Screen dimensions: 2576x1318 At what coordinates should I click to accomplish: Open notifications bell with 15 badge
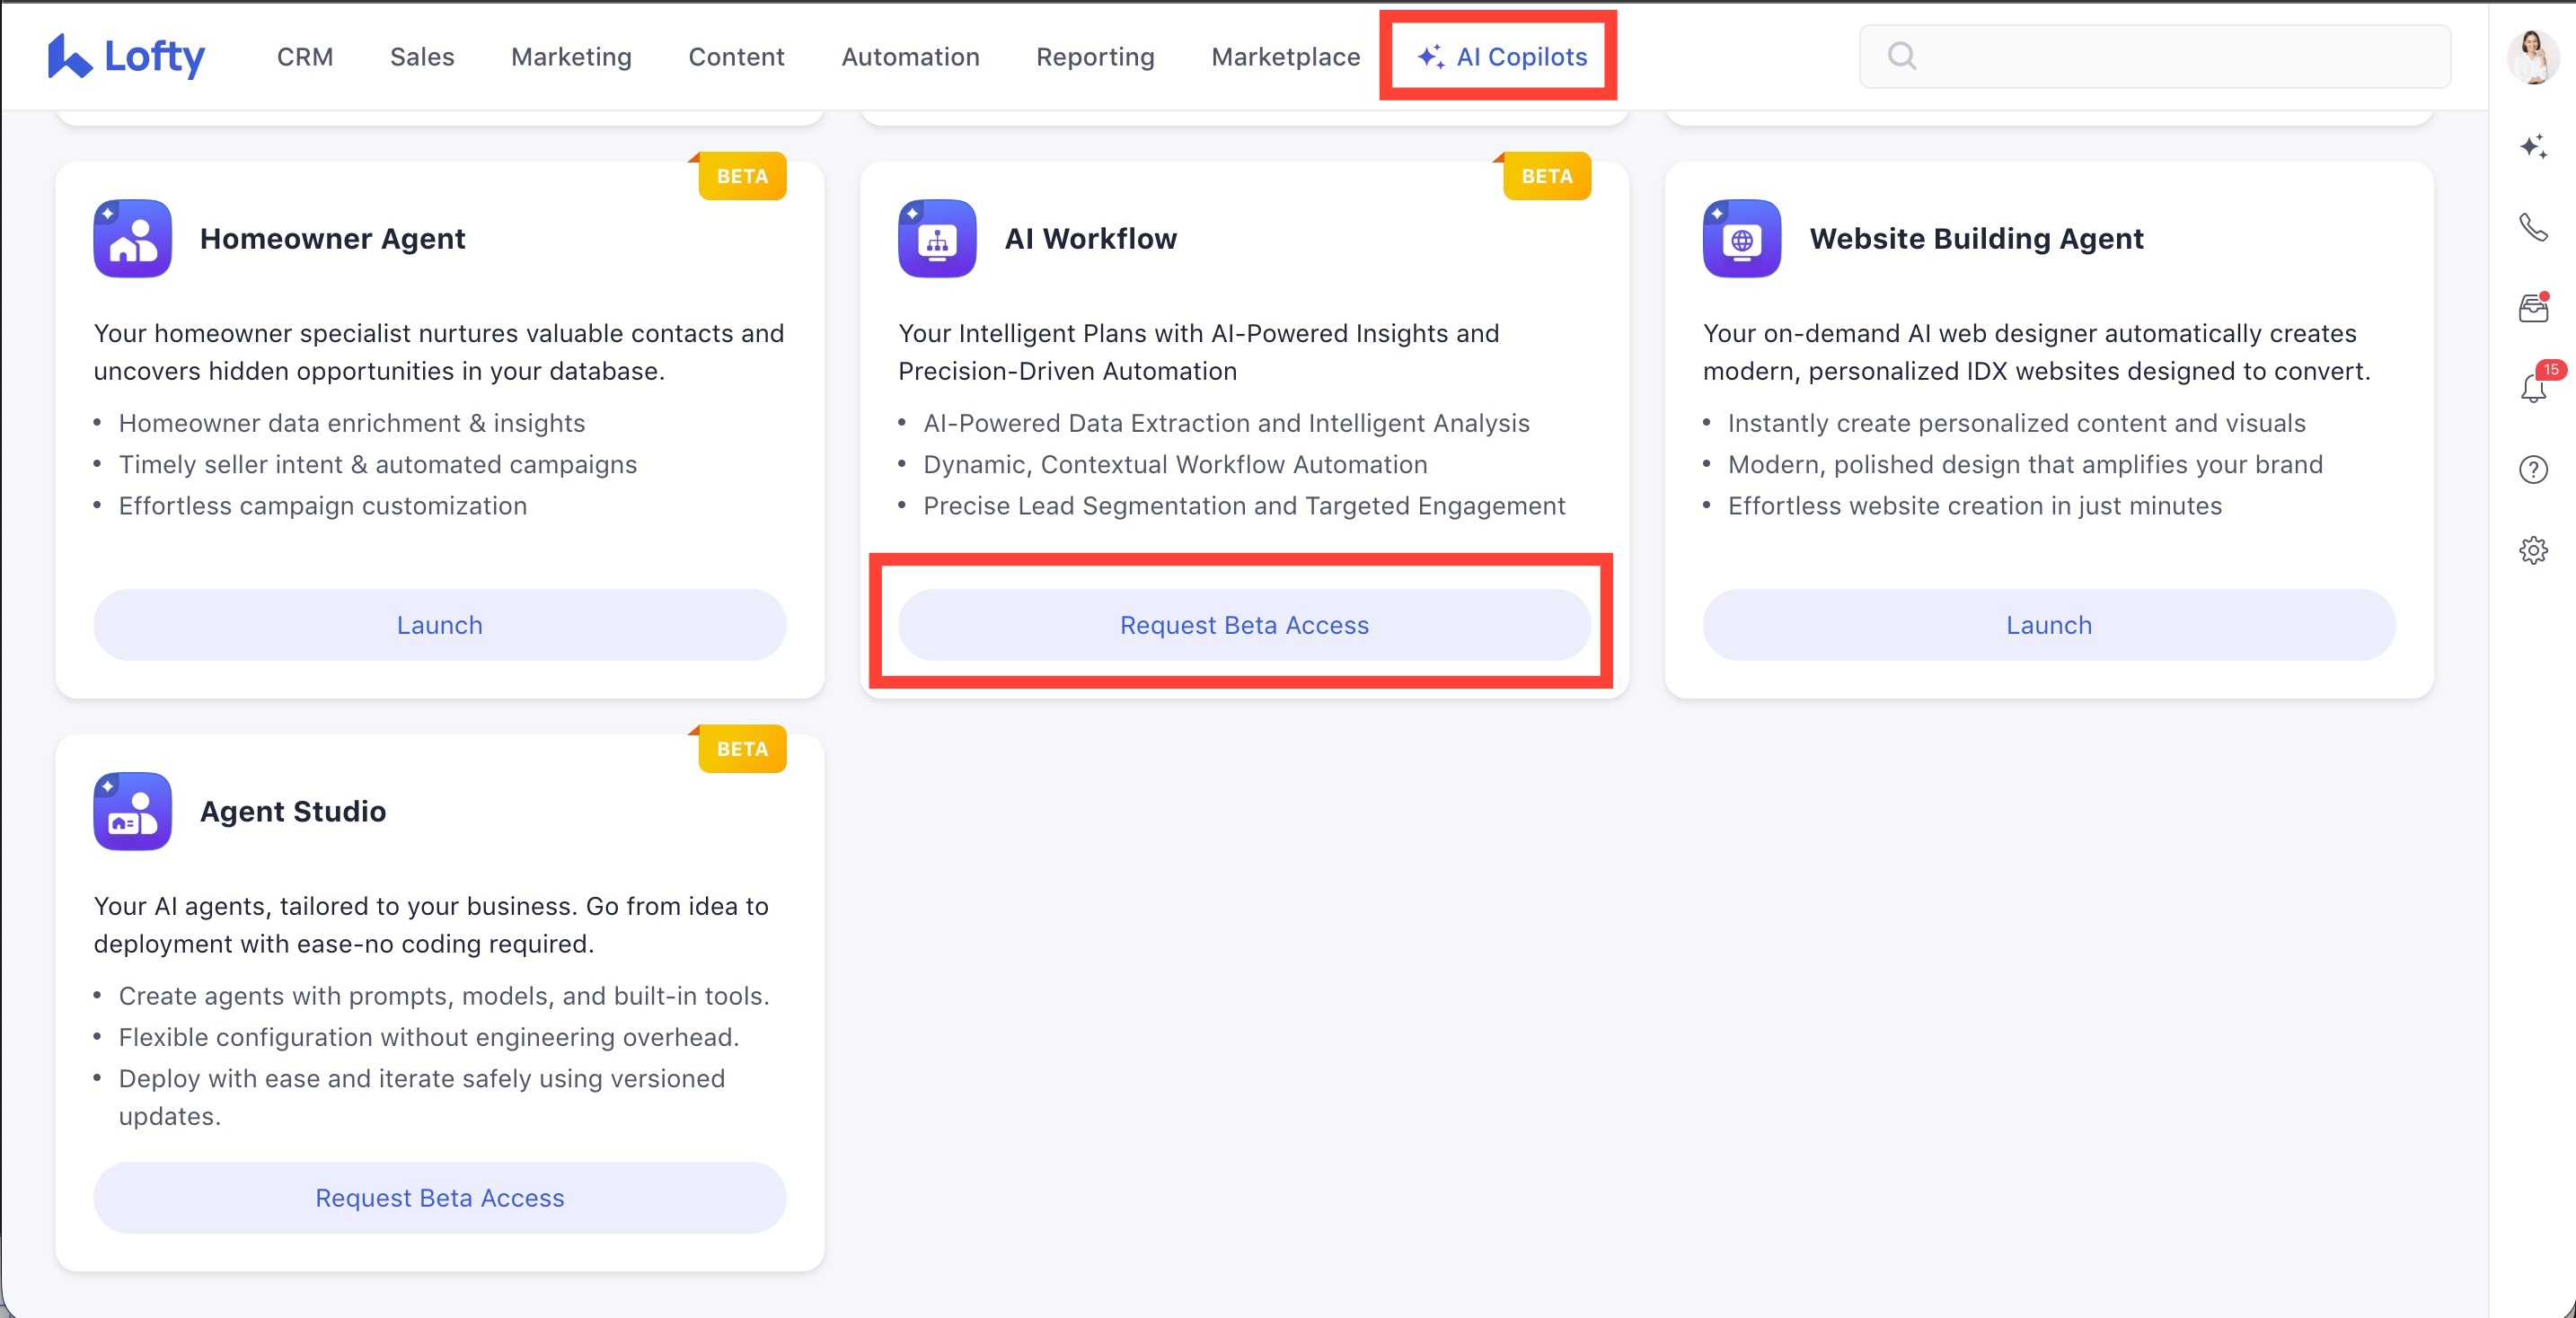click(2532, 388)
